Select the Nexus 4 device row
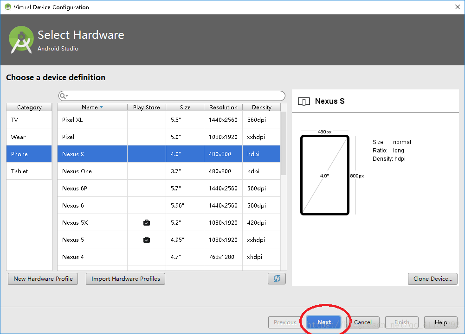 [x=169, y=257]
